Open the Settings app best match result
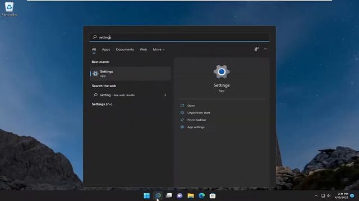Viewport: 359px width, 201px height. (x=131, y=74)
